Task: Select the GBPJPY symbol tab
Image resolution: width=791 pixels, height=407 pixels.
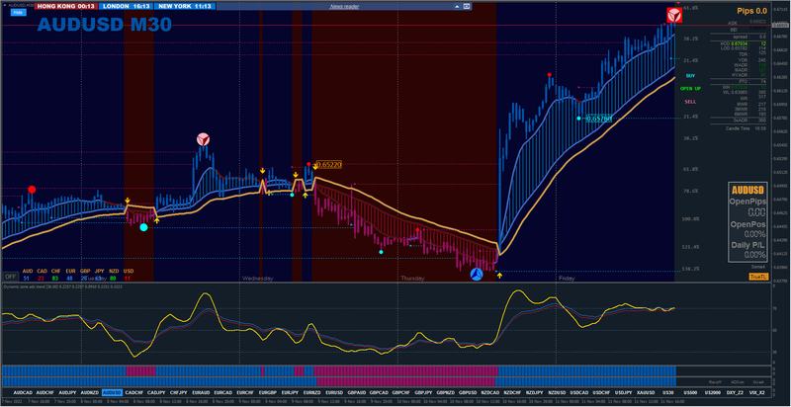Action: [x=423, y=392]
